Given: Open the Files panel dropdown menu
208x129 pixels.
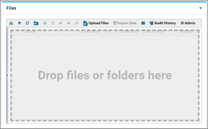Looking at the screenshot, I should pyautogui.click(x=200, y=8).
